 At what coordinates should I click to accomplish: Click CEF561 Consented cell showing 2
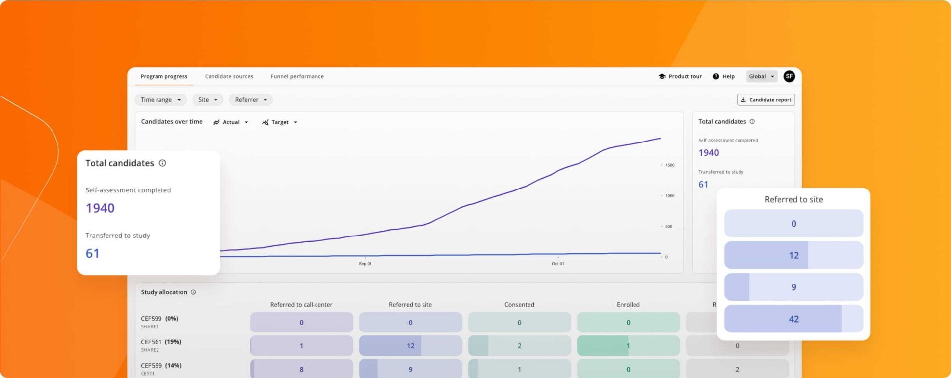click(x=519, y=346)
